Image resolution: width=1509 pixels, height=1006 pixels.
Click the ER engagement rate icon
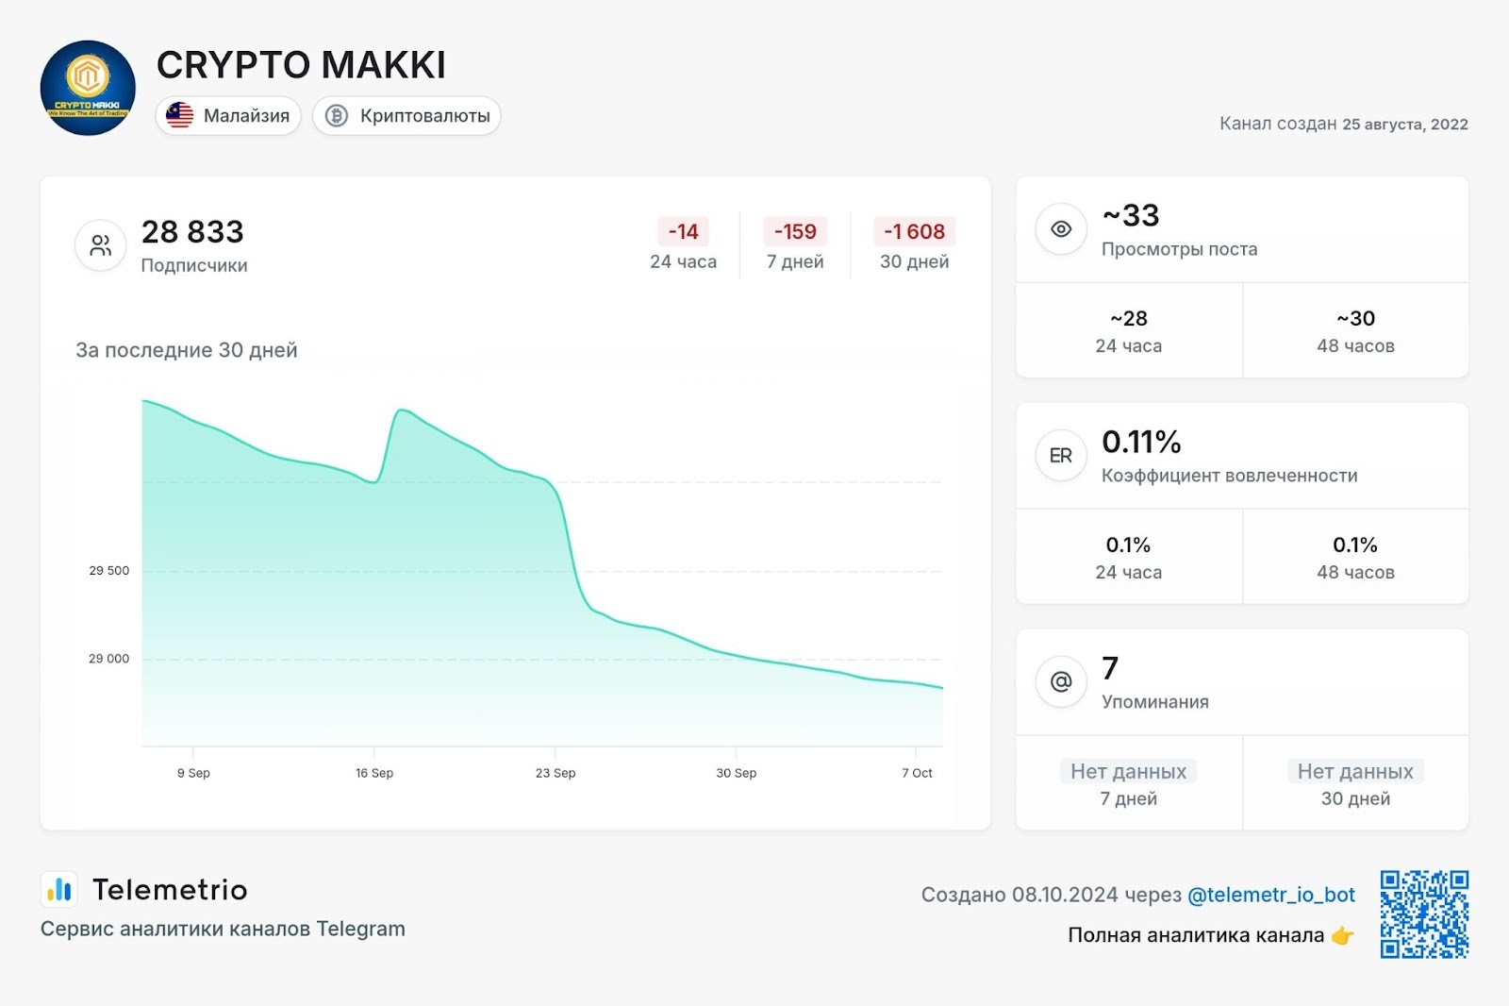[1061, 456]
